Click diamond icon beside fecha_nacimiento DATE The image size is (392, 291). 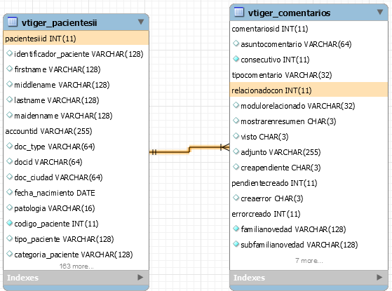[x=9, y=192]
